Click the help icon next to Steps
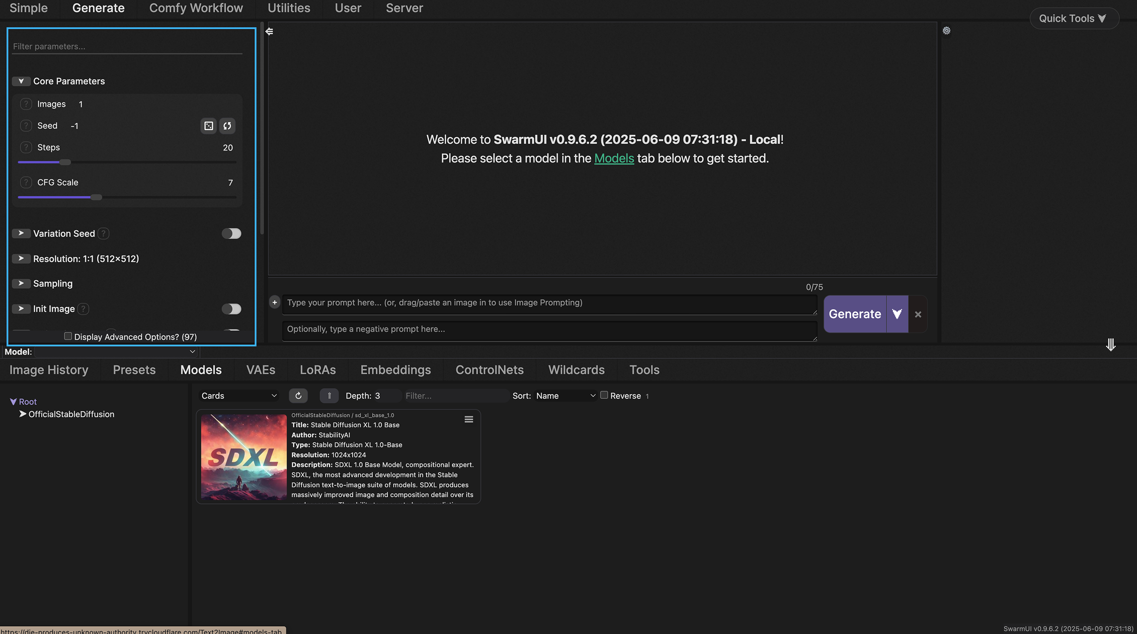This screenshot has width=1137, height=634. coord(26,148)
